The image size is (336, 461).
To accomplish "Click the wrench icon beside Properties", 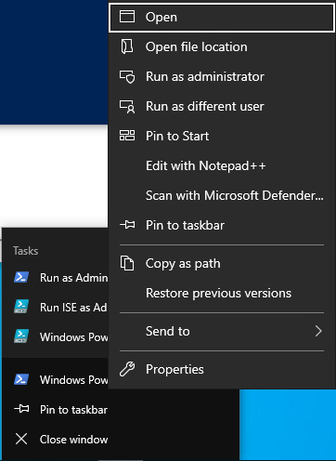I will click(127, 369).
